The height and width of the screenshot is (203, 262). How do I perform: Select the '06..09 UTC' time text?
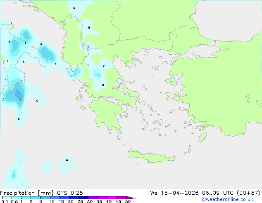click(218, 193)
